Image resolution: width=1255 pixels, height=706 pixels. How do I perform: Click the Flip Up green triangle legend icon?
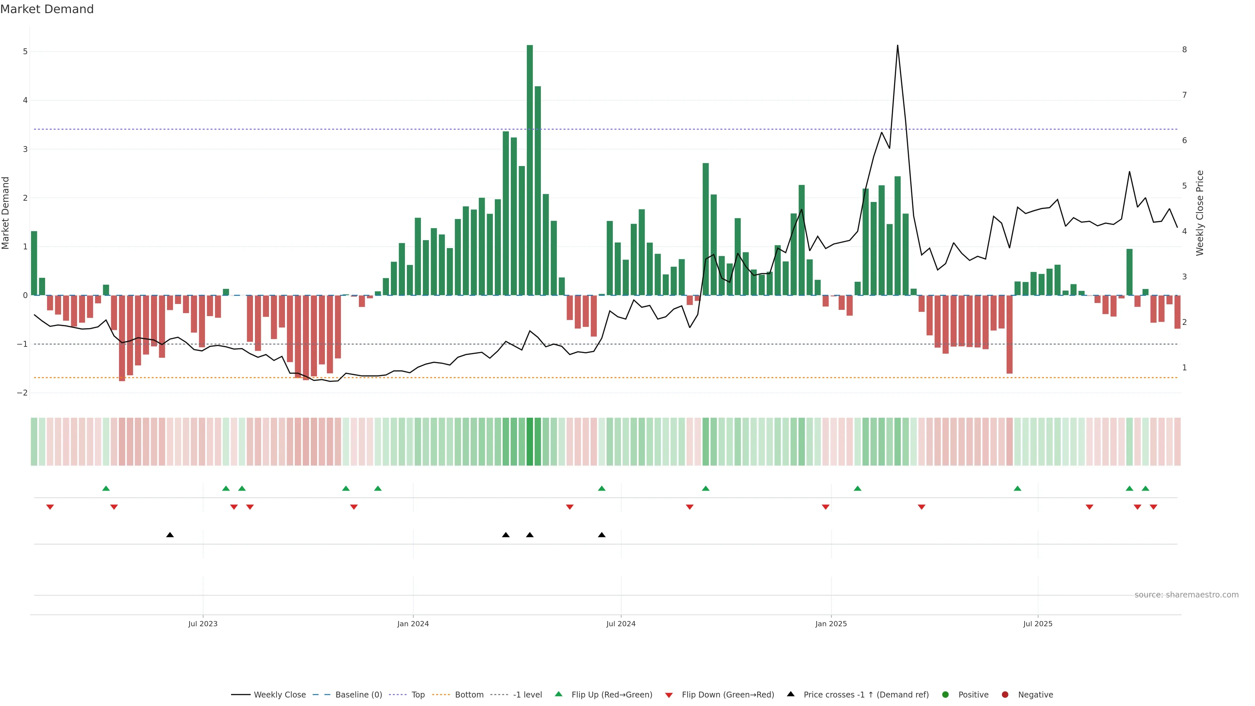[x=559, y=694]
